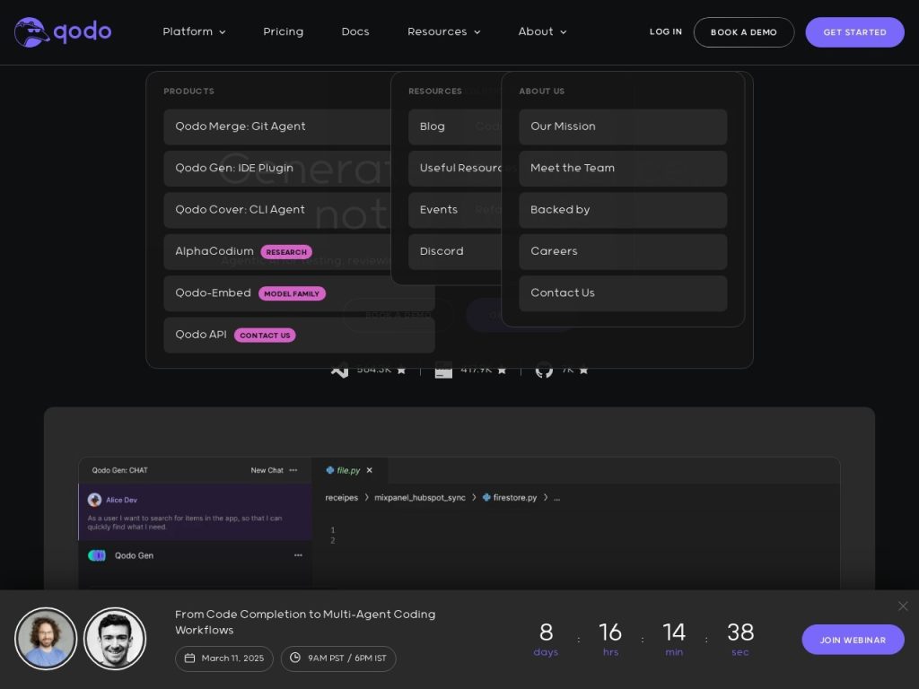The width and height of the screenshot is (919, 689).
Task: Click the JetBrains marketplace icon
Action: (x=443, y=371)
